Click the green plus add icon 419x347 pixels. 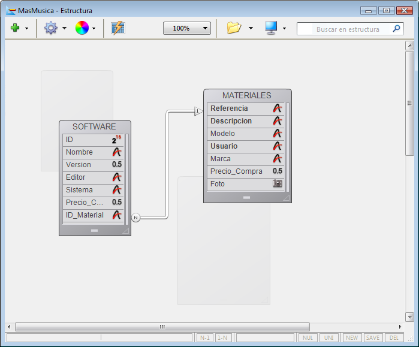15,28
